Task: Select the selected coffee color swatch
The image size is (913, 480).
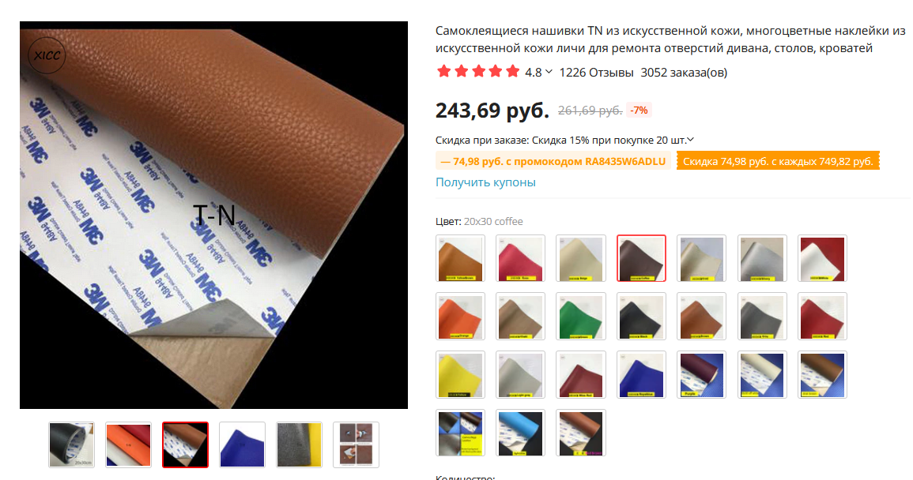Action: (x=641, y=258)
